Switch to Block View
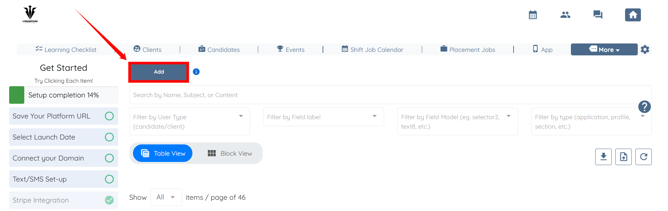This screenshot has width=668, height=211. coord(230,154)
